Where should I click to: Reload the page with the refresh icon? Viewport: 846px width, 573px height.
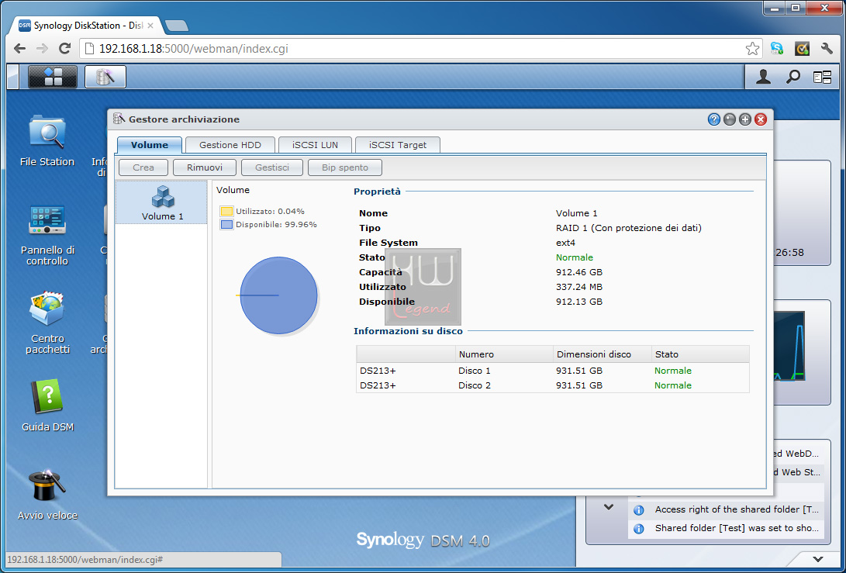[64, 49]
